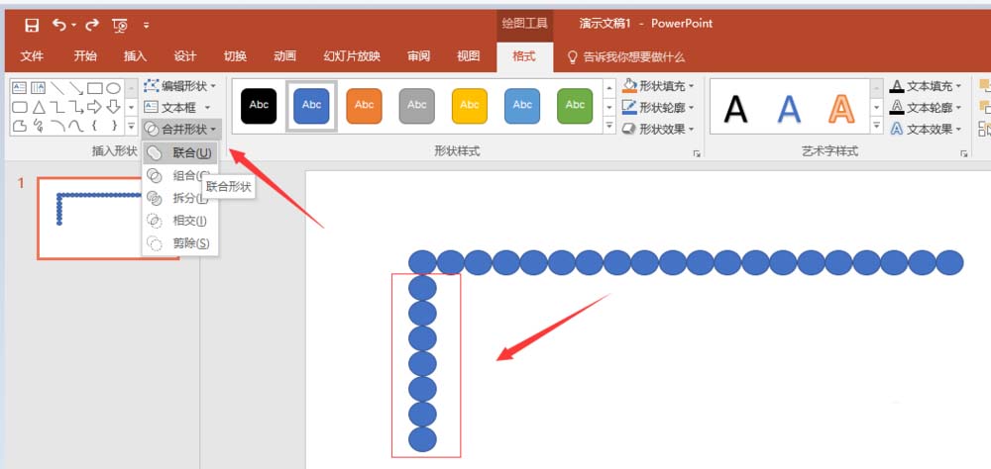Start slideshow from quick access toolbar
Viewport: 991px width, 469px height.
120,26
